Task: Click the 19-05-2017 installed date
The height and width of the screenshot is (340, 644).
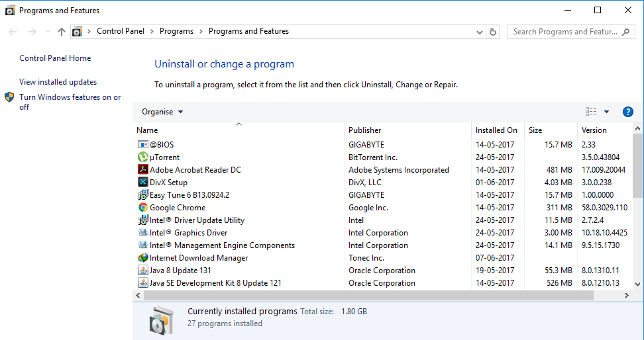Action: coord(495,271)
